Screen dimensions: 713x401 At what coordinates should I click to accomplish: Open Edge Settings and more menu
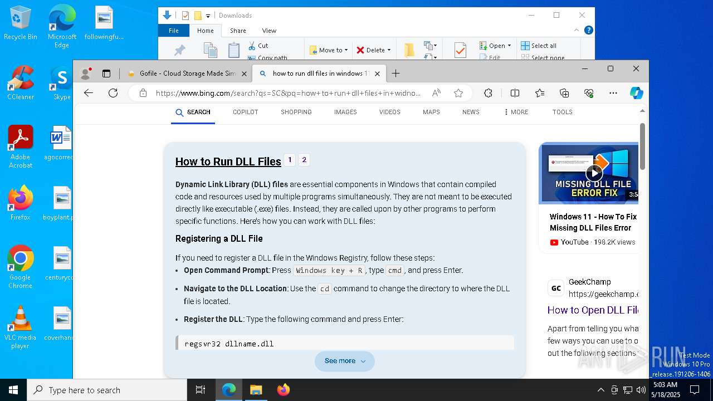click(x=613, y=93)
